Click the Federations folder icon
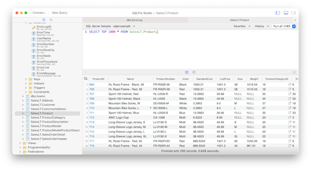 pyautogui.click(x=25, y=152)
